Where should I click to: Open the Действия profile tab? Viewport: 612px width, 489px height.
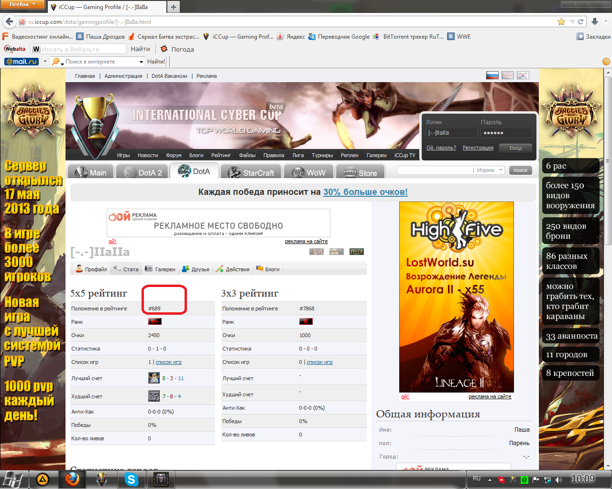[232, 269]
